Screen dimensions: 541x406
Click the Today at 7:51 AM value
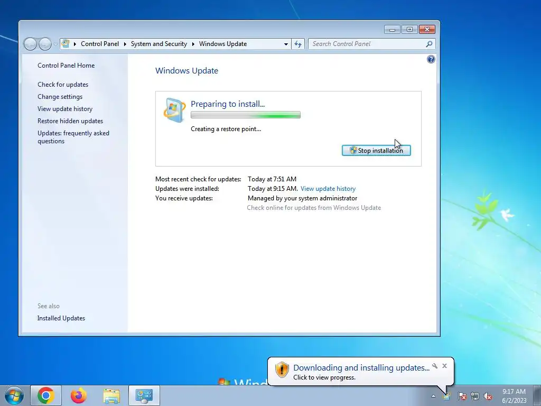[272, 179]
